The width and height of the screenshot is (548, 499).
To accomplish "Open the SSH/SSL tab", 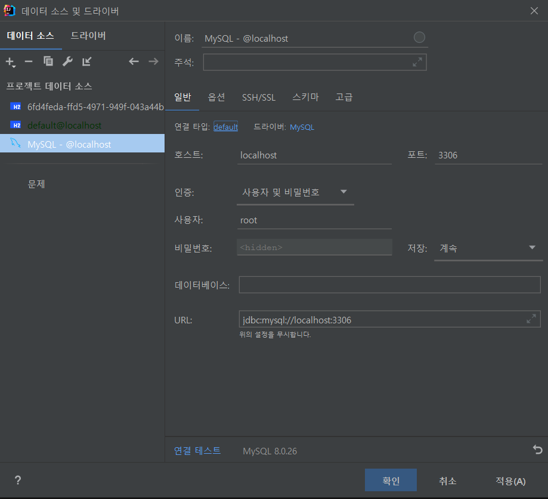I will 259,97.
